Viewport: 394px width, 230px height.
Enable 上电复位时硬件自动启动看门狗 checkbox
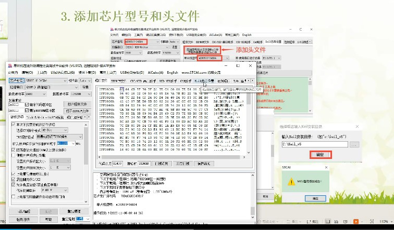pos(14,197)
